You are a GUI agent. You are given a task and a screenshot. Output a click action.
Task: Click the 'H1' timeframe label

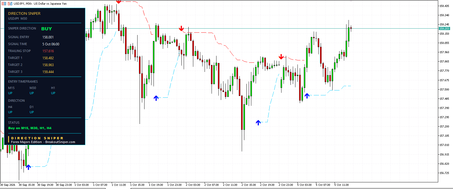point(53,88)
